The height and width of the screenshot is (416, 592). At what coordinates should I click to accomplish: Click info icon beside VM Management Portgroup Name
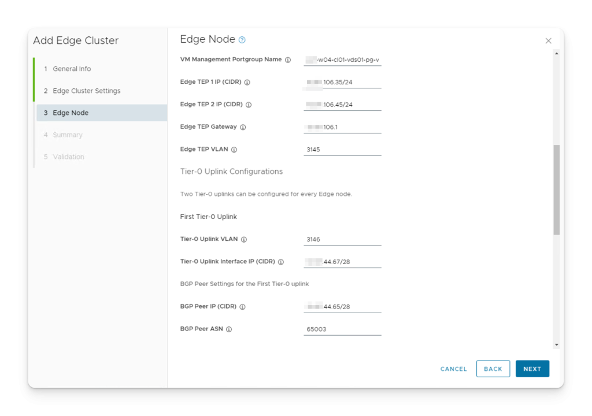pos(288,60)
